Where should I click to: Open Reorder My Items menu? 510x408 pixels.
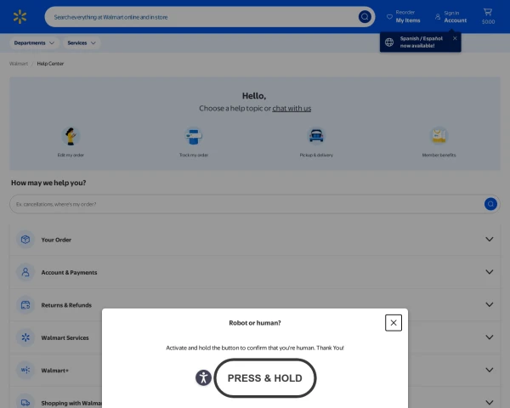tap(404, 16)
